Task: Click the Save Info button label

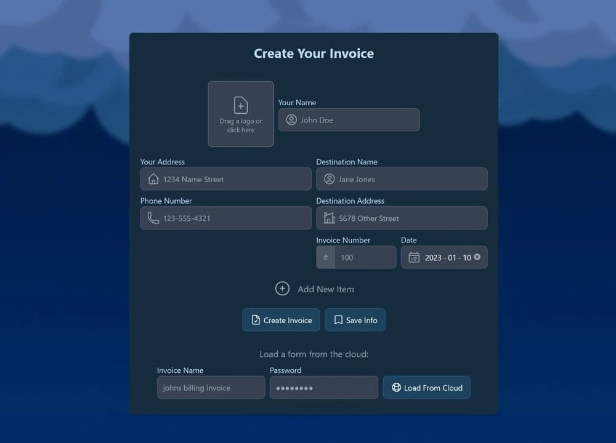Action: coord(362,320)
